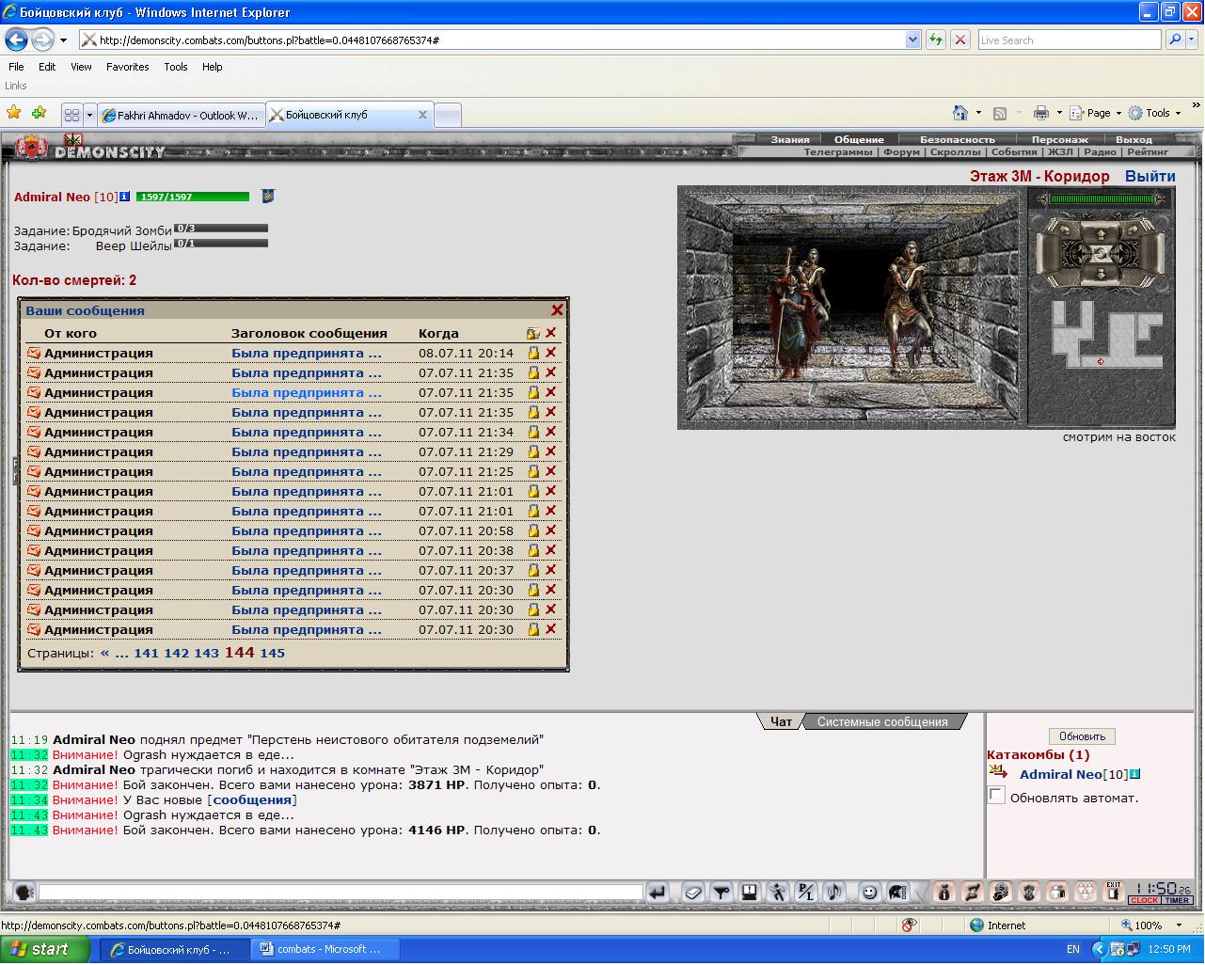The image size is (1205, 965).
Task: Click the send message arrow icon
Action: 658,892
